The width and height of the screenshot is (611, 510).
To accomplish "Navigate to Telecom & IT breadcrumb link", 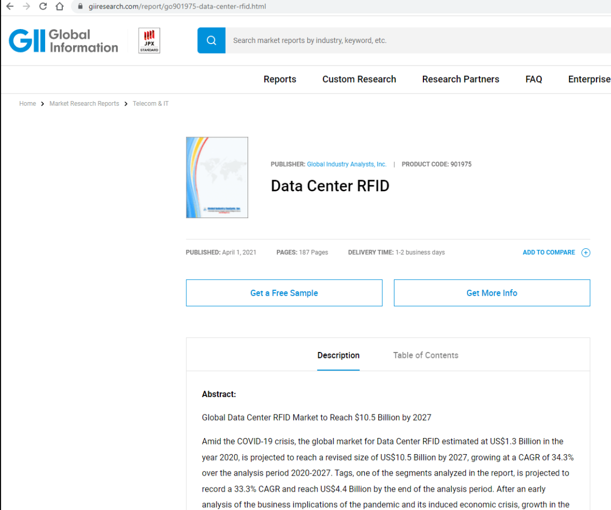I will (x=150, y=103).
